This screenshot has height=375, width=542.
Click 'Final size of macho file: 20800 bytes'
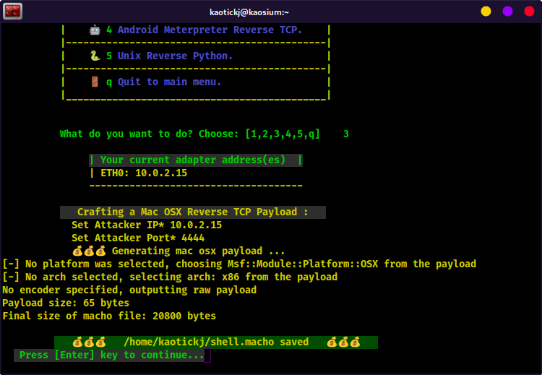[x=109, y=316]
